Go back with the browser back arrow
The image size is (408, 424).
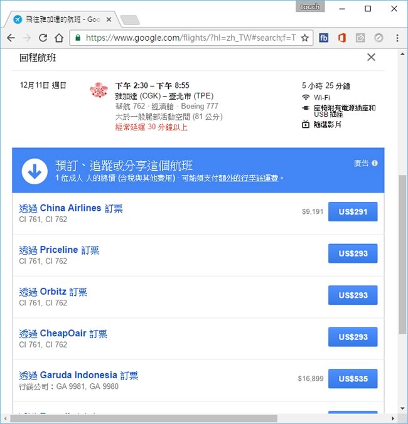[x=11, y=38]
